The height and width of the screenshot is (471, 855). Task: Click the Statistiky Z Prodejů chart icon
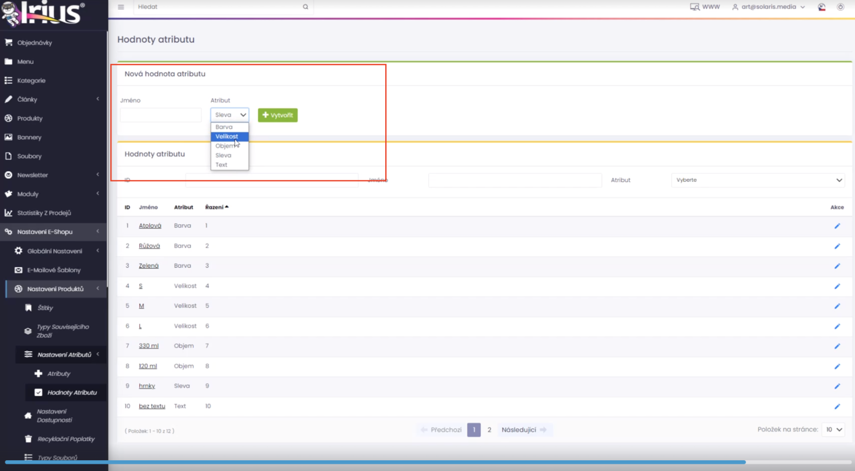coord(8,213)
